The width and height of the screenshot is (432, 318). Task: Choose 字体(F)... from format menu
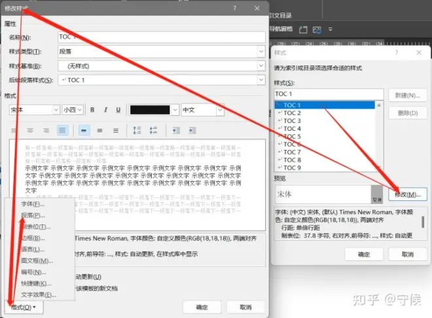coord(33,204)
